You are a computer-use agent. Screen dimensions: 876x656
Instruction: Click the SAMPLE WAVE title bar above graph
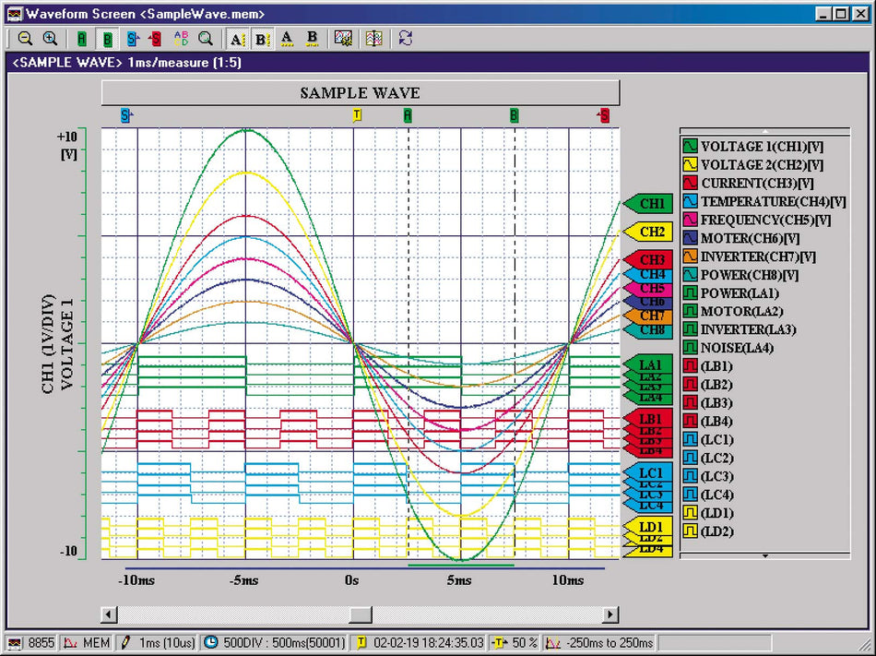pos(361,93)
